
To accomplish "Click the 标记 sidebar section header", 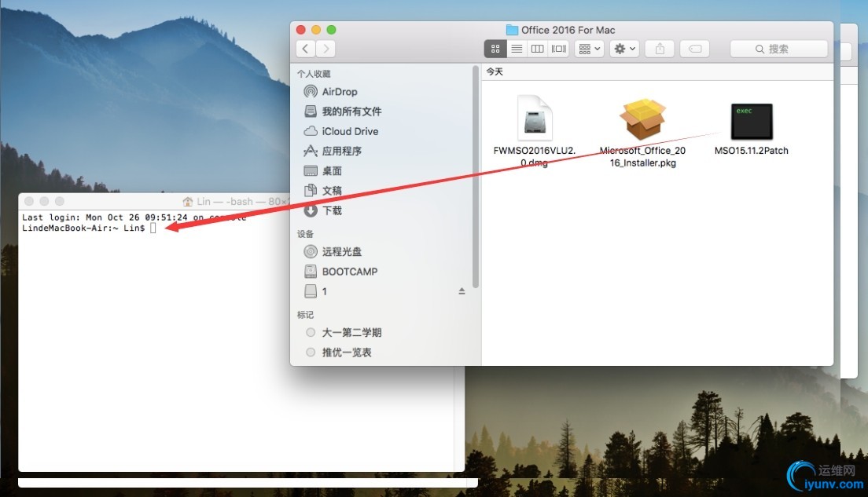I will (x=306, y=315).
